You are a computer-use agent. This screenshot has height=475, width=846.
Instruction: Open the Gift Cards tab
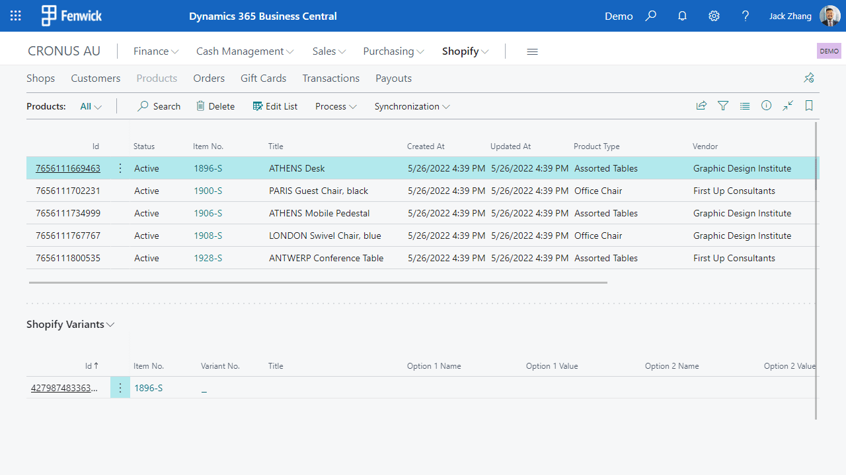click(x=264, y=78)
